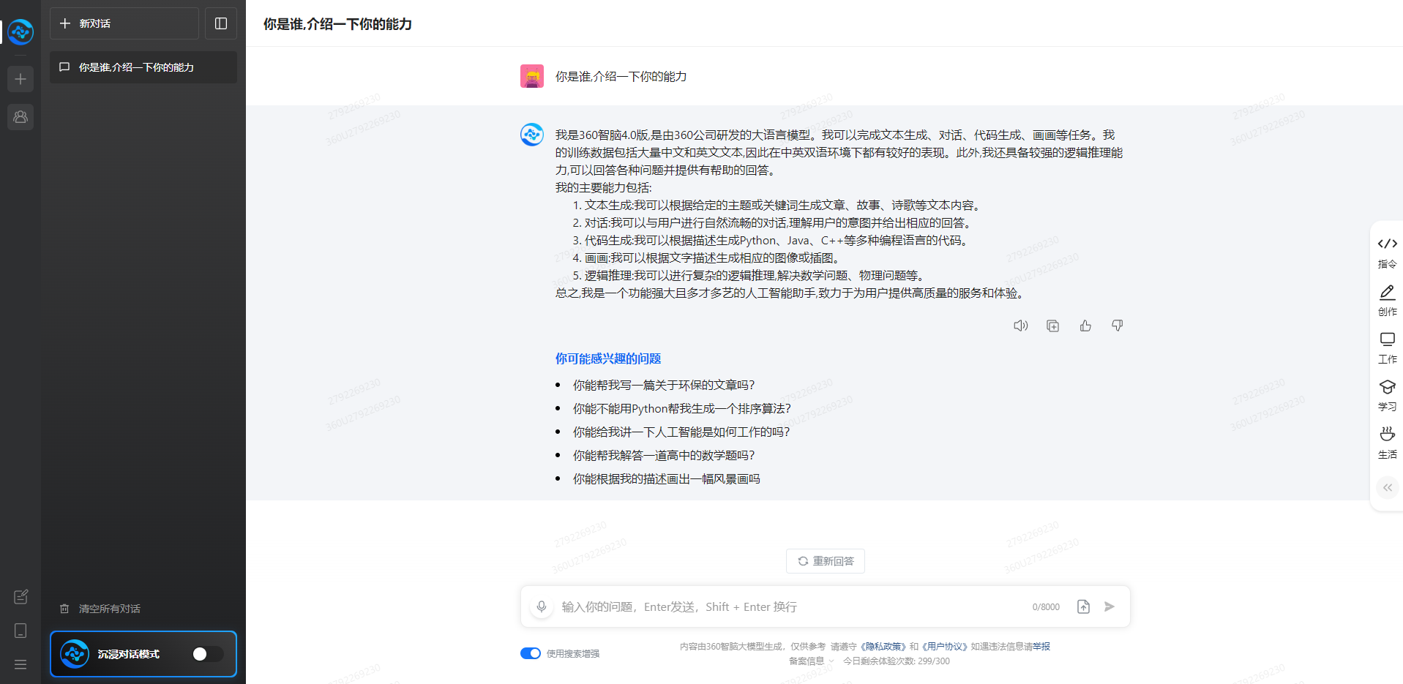Click the question input field
This screenshot has height=684, width=1403.
coord(789,606)
